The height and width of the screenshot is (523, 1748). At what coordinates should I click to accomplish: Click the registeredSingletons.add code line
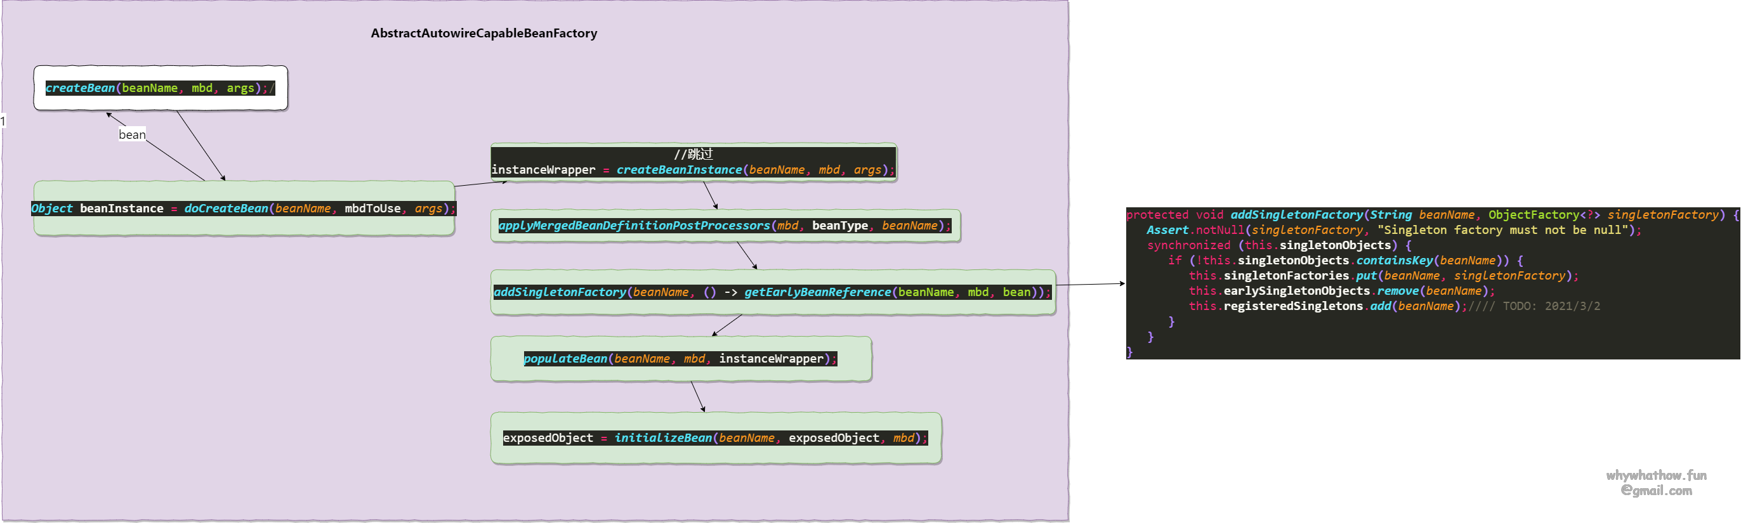1327,306
